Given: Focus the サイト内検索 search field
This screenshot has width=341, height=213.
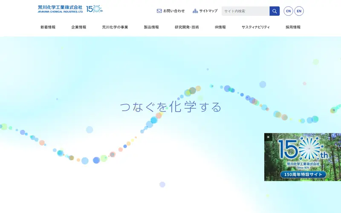Looking at the screenshot, I should pyautogui.click(x=246, y=11).
